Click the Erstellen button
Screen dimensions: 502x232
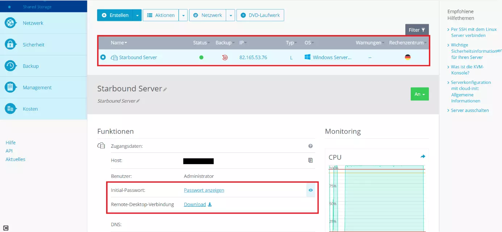pos(115,15)
